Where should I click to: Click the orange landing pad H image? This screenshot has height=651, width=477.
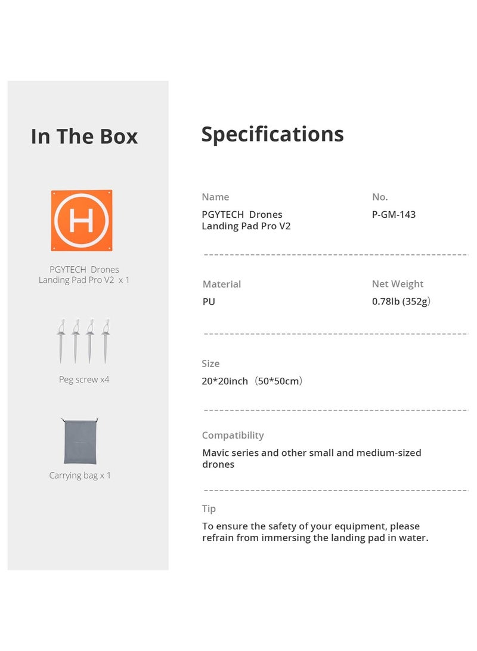pyautogui.click(x=82, y=220)
